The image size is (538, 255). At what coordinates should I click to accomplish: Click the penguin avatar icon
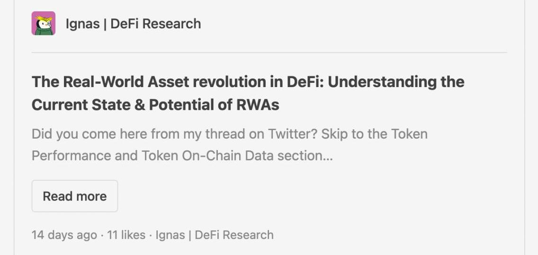tap(44, 24)
